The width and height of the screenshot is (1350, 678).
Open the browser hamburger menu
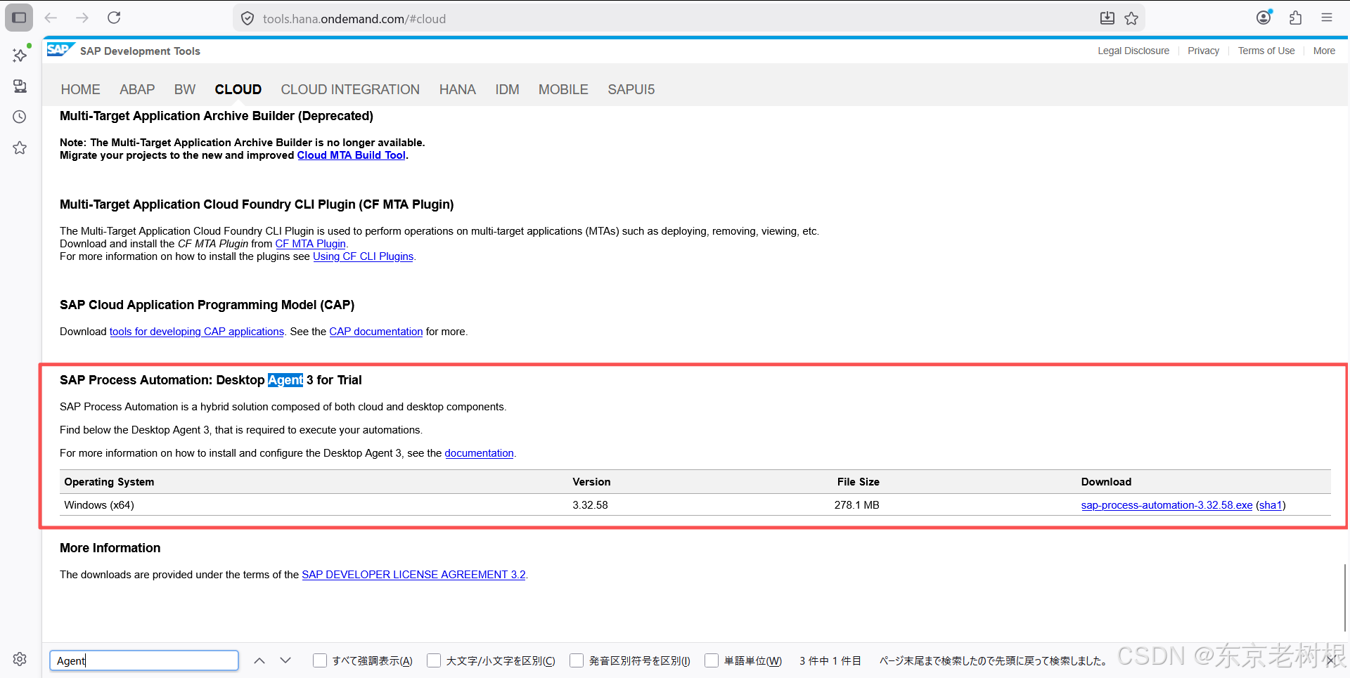click(x=1327, y=18)
